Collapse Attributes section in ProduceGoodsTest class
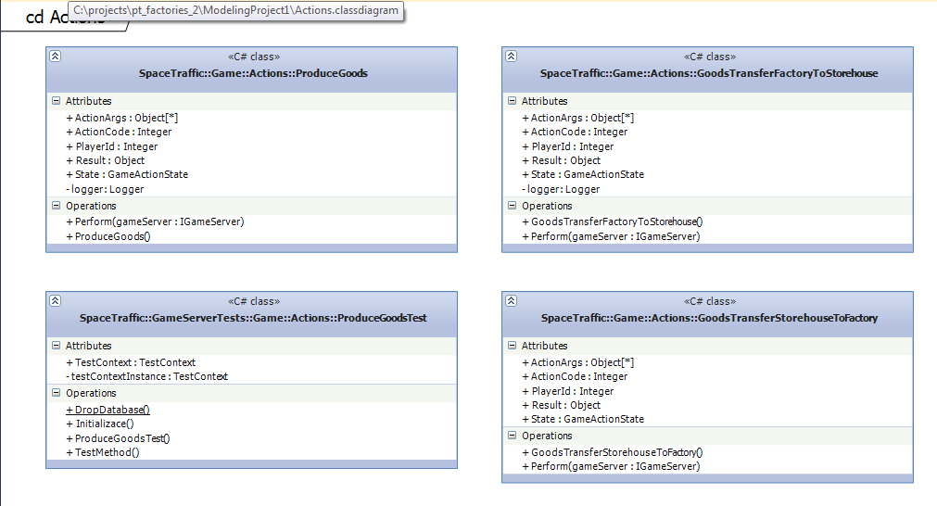This screenshot has height=506, width=937. (x=57, y=346)
